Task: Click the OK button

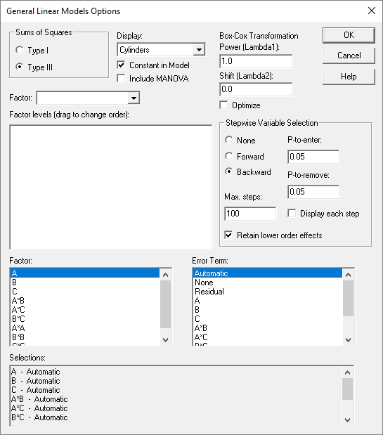Action: point(349,35)
